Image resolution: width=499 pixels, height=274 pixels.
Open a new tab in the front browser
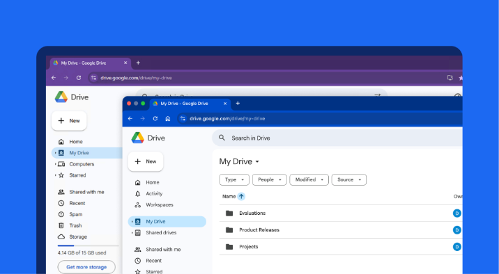[238, 103]
